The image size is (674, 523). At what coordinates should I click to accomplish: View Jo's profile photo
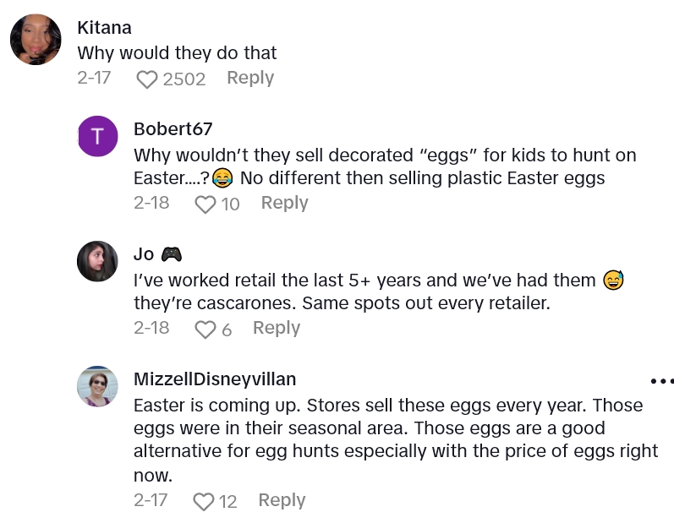[x=97, y=261]
